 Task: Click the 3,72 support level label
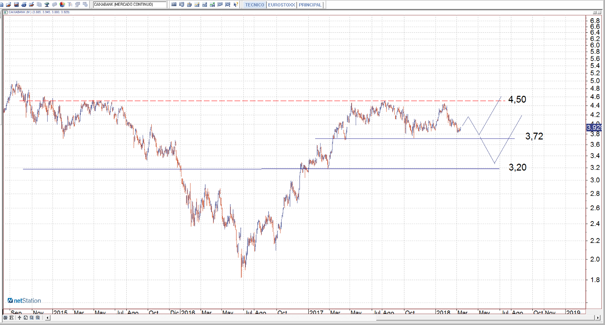[x=534, y=137]
